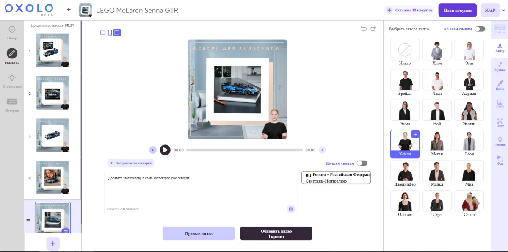
Task: Click Обновить видео 1 кредит button
Action: [276, 233]
